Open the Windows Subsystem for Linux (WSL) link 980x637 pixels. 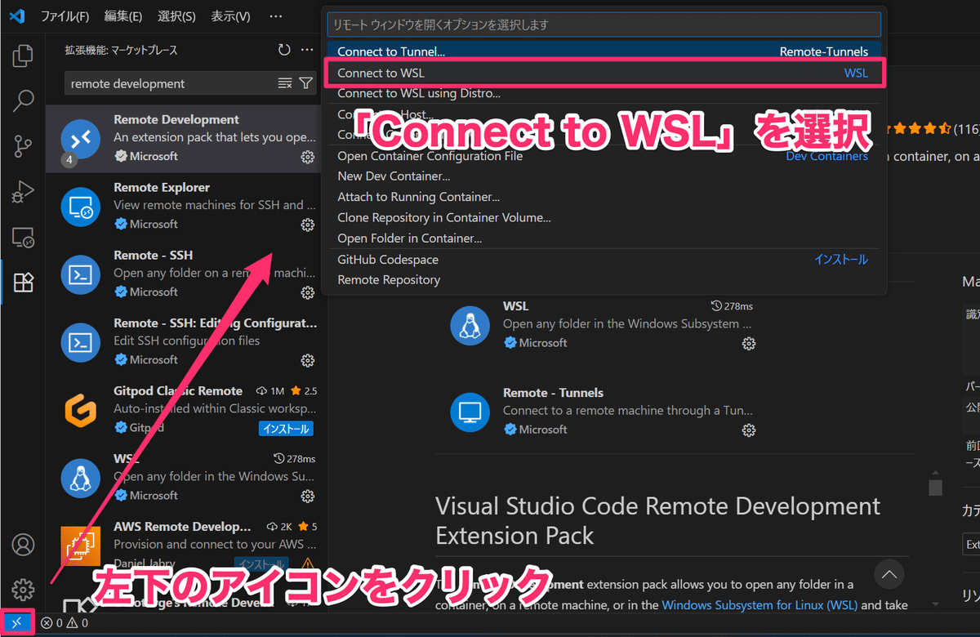coord(759,605)
